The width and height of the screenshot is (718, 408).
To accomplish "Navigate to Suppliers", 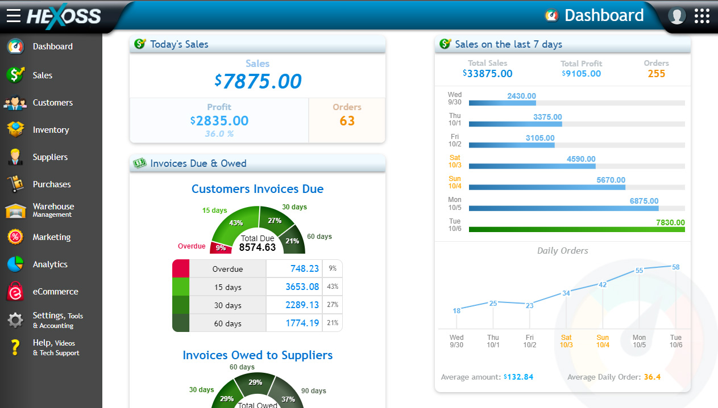I will (50, 157).
